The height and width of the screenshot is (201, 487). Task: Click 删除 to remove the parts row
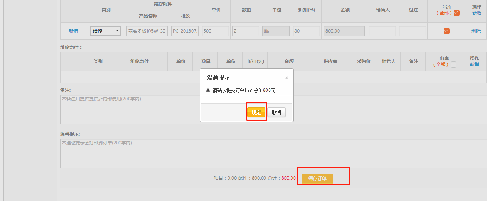click(476, 31)
